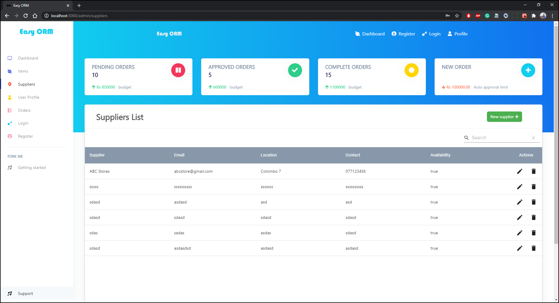Open a new browser tab
559x303 pixels.
pyautogui.click(x=79, y=5)
